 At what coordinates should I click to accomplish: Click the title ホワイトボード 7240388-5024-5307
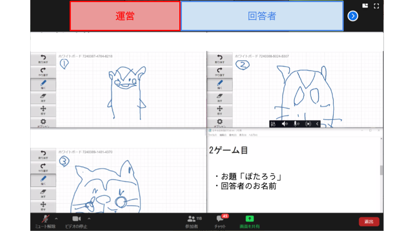point(262,56)
